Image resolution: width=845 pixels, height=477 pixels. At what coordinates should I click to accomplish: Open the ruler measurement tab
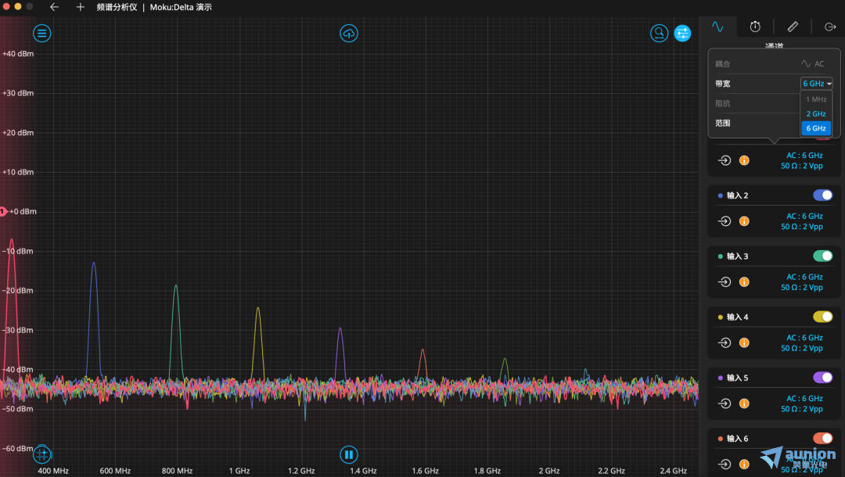click(793, 27)
